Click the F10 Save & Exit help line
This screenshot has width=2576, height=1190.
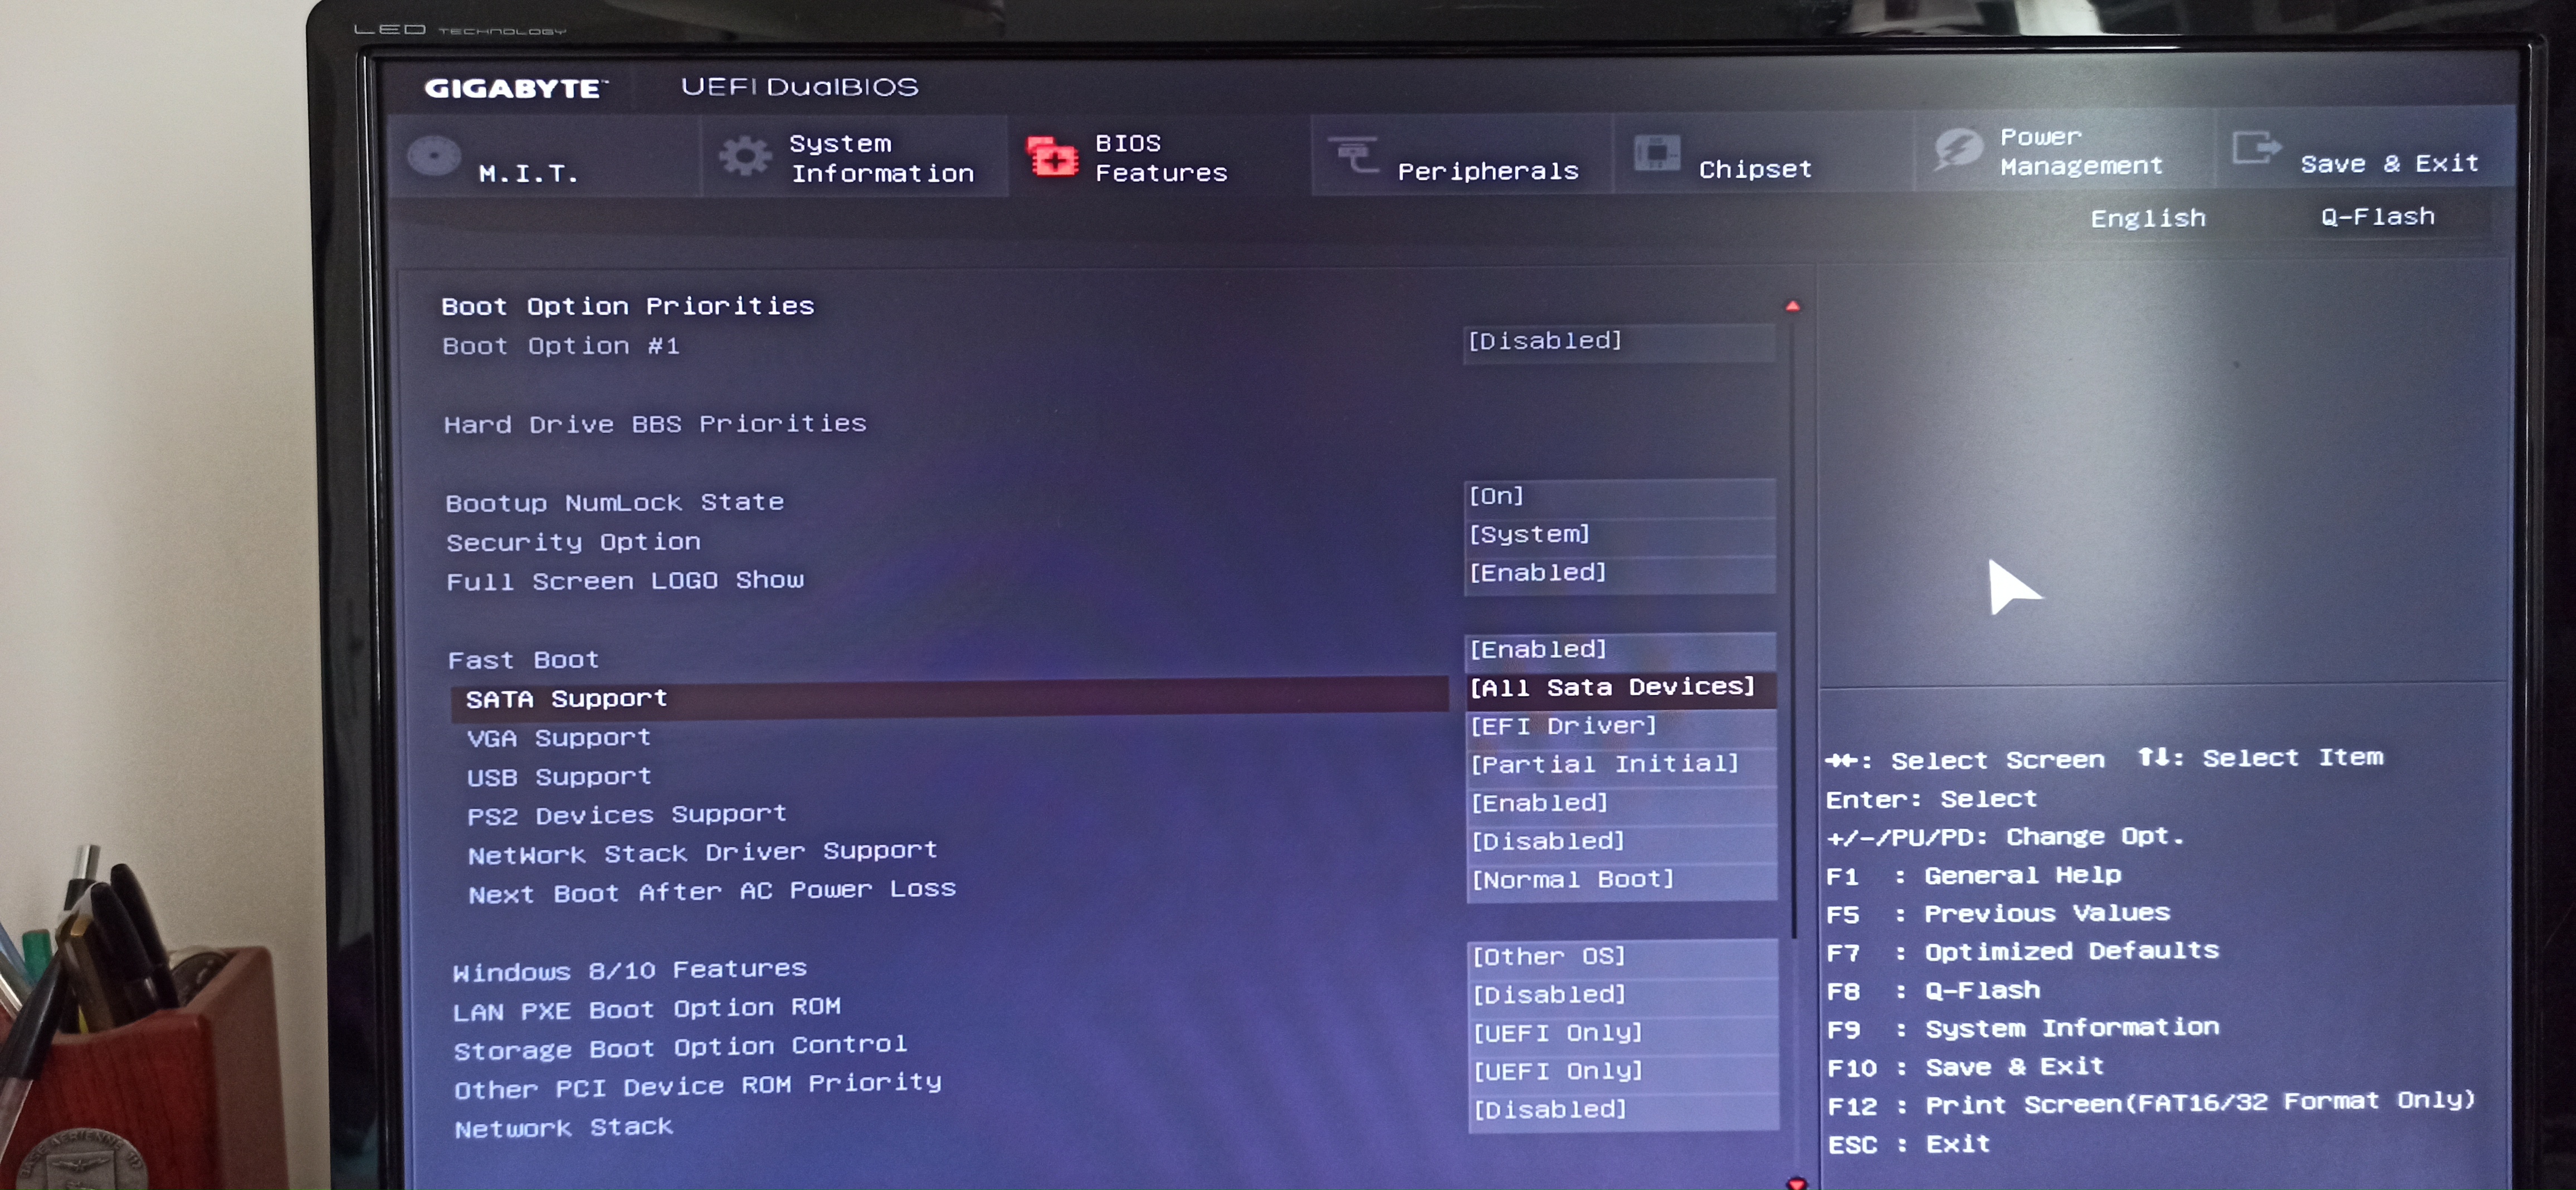point(1965,1067)
